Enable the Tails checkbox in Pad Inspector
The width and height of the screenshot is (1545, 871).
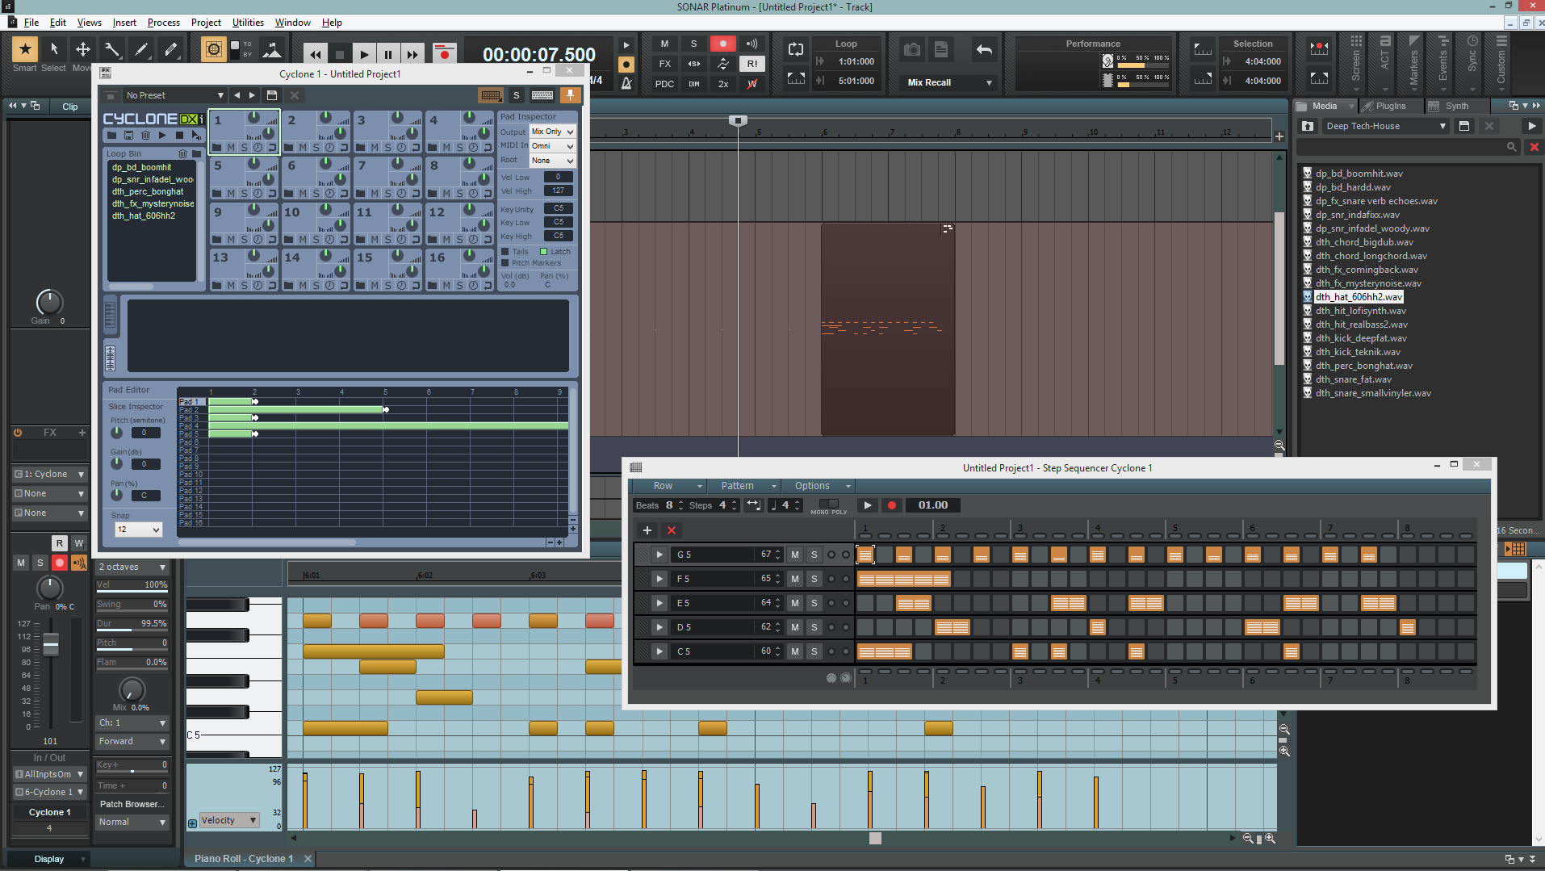click(505, 252)
